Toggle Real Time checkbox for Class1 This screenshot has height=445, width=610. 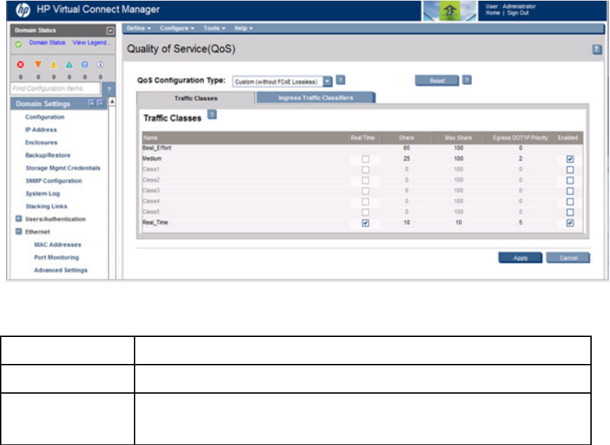point(365,169)
